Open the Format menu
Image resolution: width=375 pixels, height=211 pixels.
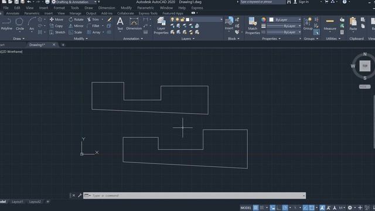click(59, 8)
